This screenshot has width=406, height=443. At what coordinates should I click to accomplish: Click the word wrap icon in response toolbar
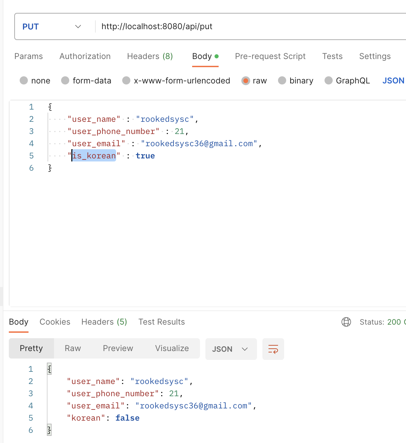pyautogui.click(x=273, y=349)
